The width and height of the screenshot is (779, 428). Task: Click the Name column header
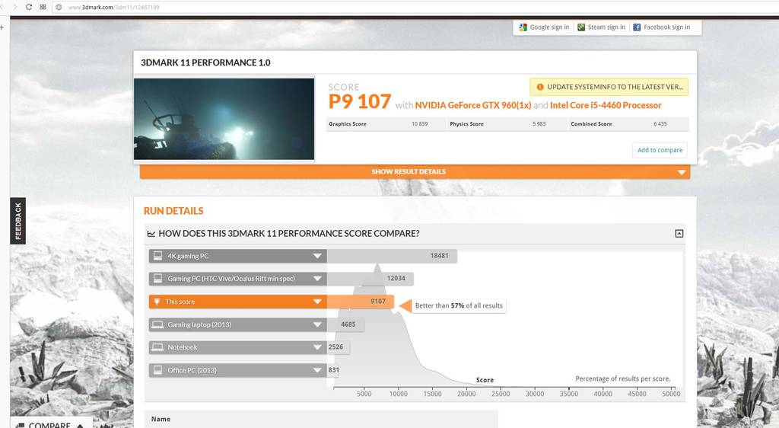pyautogui.click(x=161, y=420)
